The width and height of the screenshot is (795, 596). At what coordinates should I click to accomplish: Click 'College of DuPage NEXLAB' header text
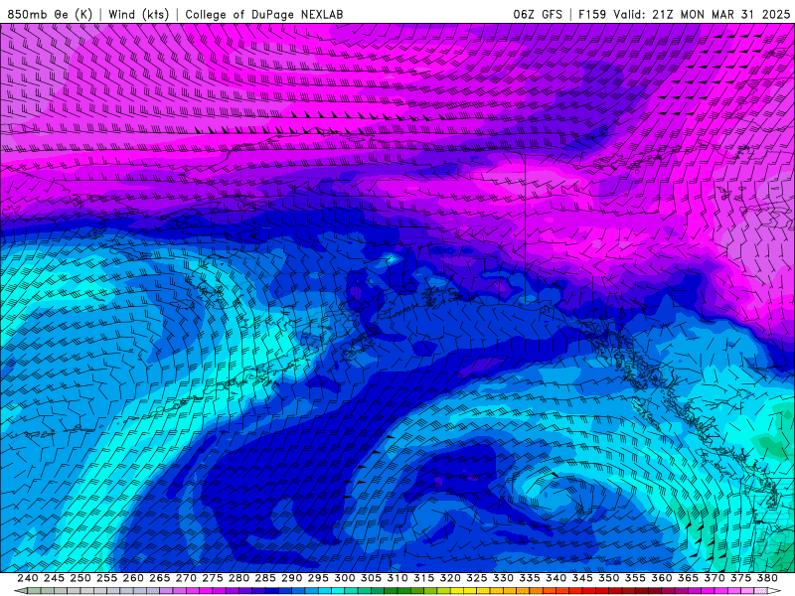point(264,14)
